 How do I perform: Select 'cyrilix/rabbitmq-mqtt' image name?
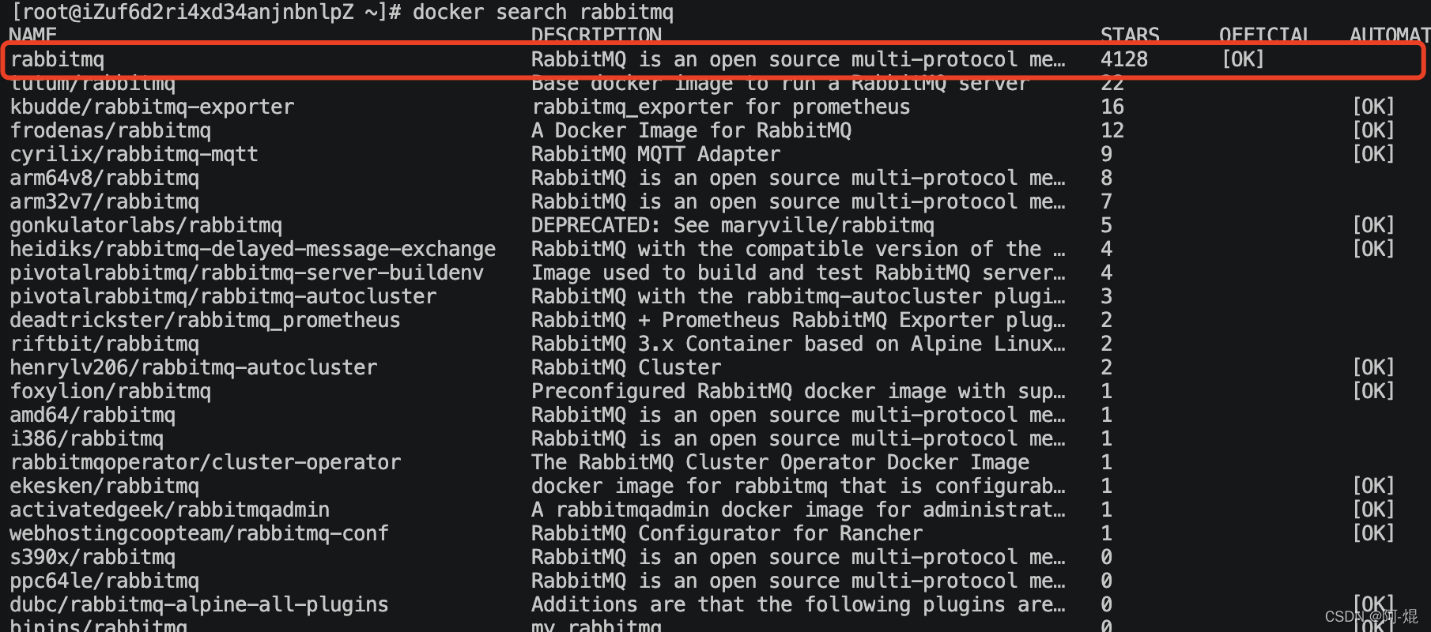134,154
